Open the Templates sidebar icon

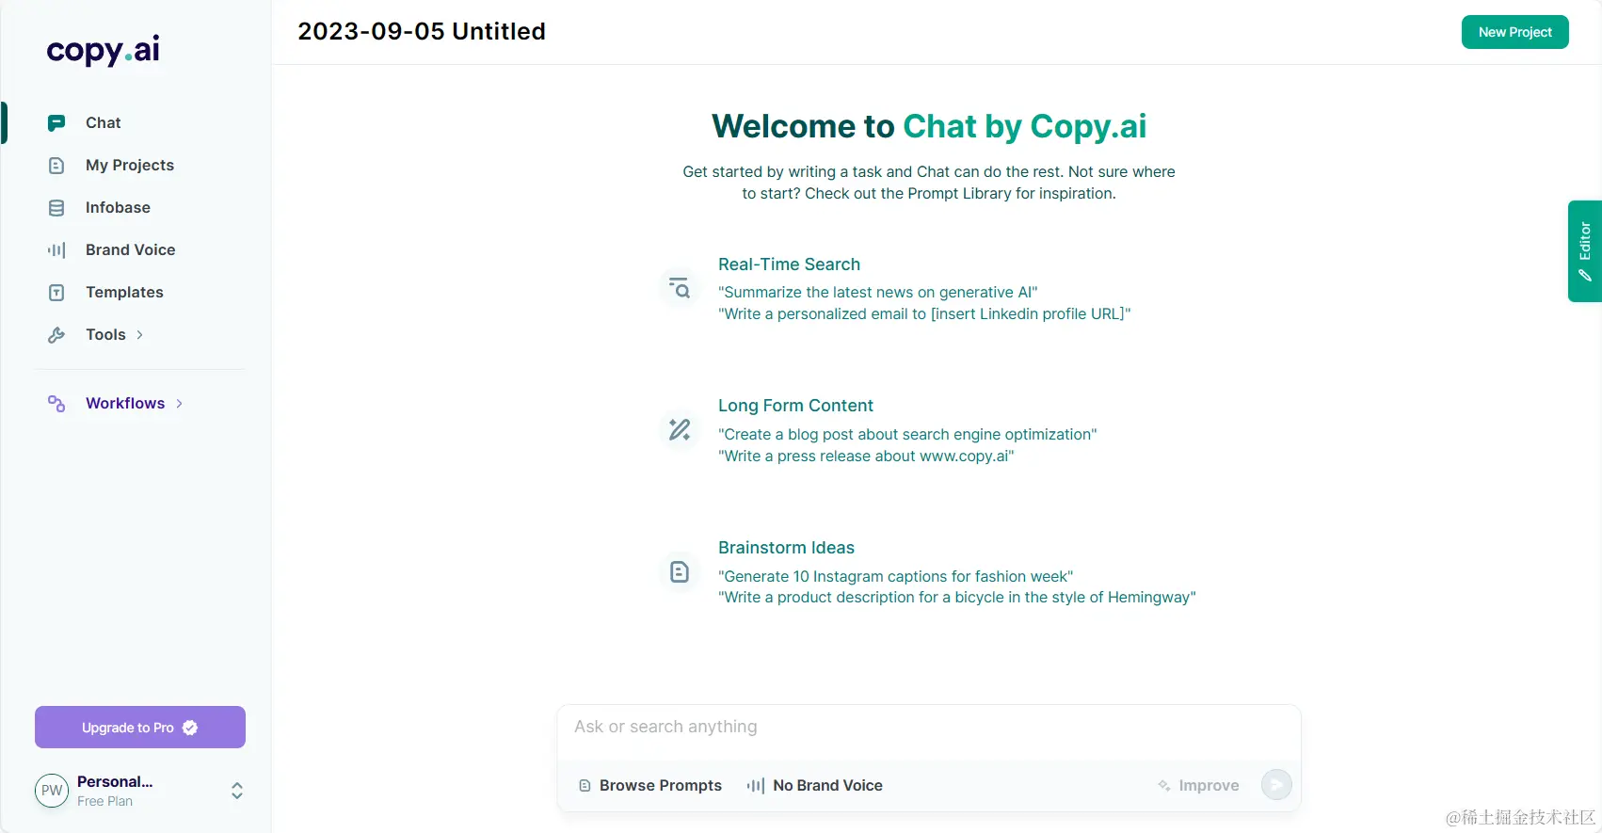pos(56,292)
